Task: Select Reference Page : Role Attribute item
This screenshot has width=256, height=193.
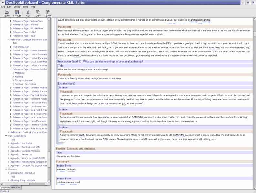Action: pos(30,129)
